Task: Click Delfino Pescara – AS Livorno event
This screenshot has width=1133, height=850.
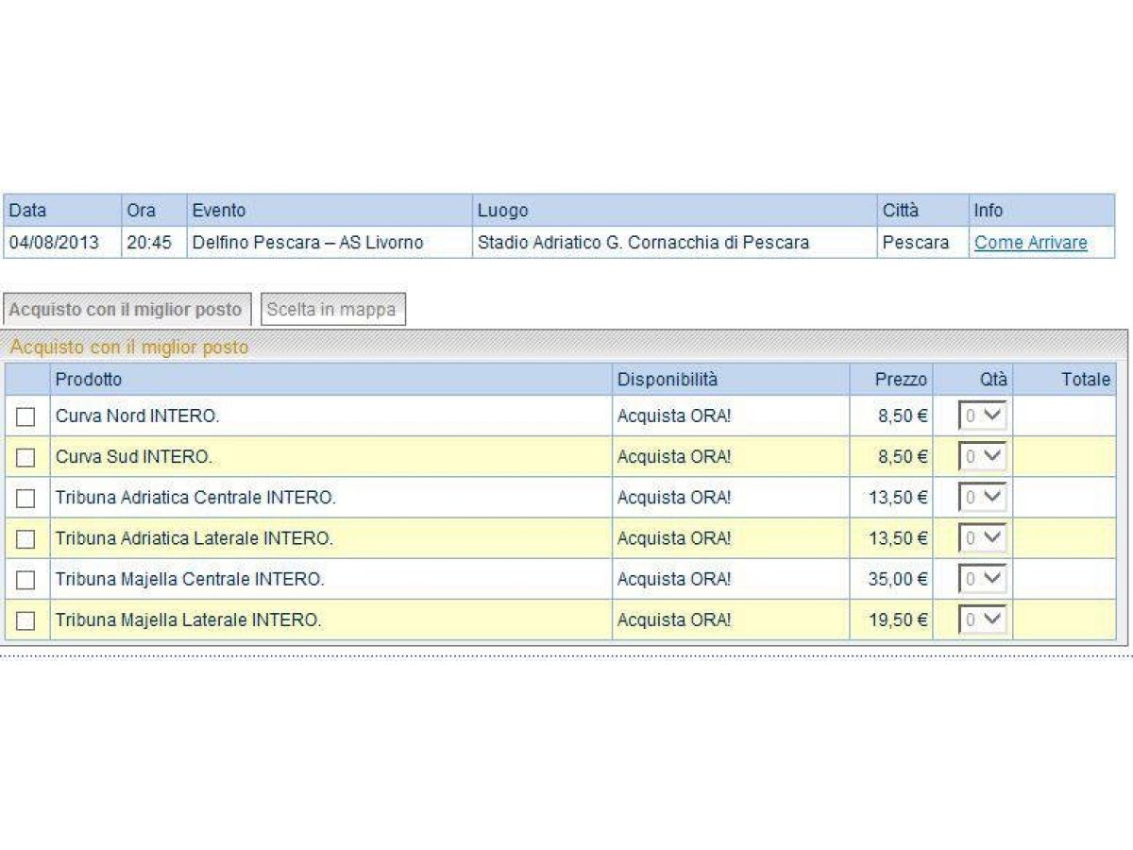Action: [x=308, y=243]
